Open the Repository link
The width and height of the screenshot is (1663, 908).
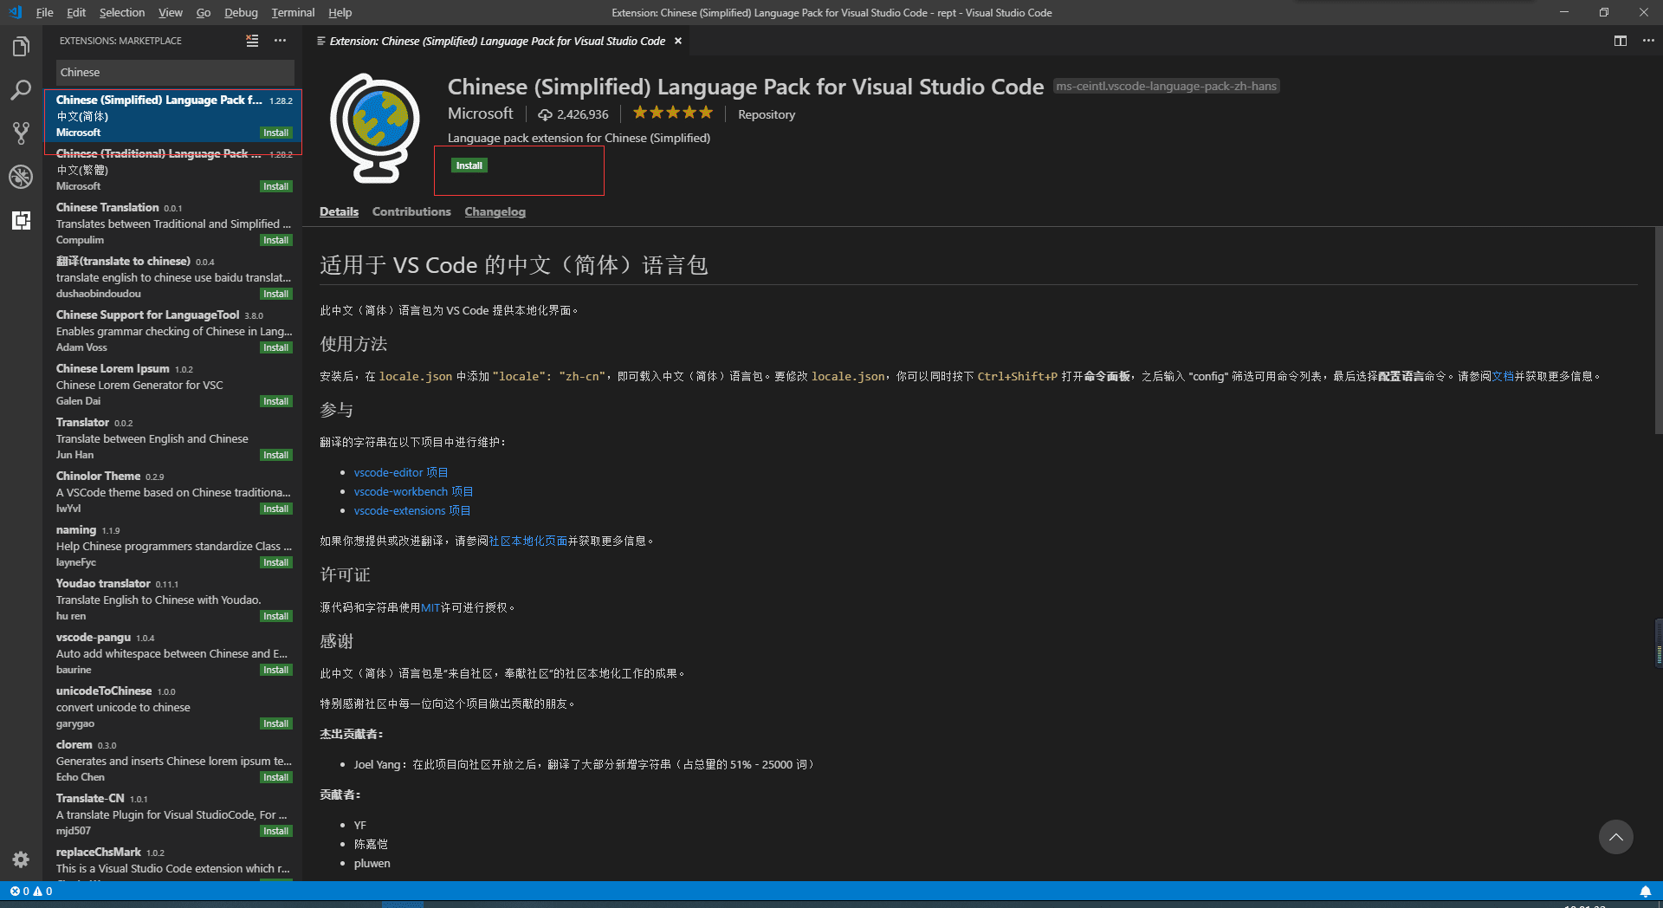coord(766,114)
